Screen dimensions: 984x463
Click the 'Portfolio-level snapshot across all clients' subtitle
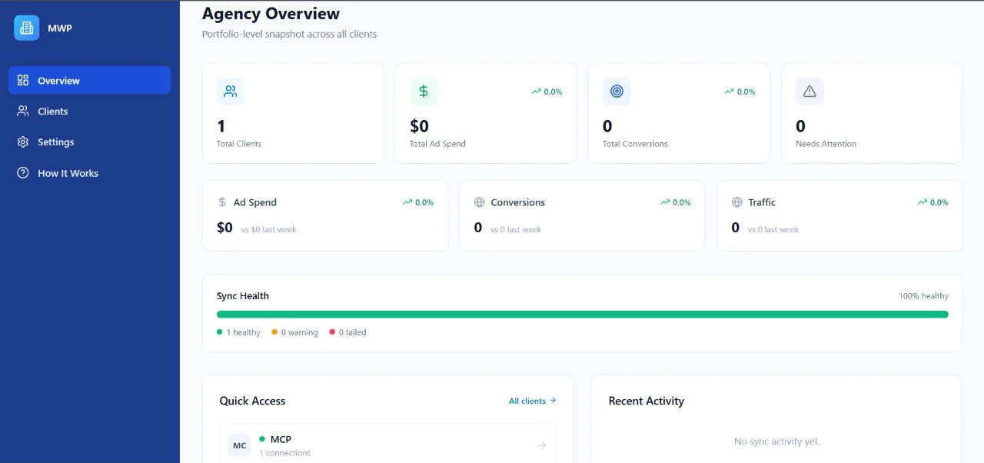click(289, 34)
